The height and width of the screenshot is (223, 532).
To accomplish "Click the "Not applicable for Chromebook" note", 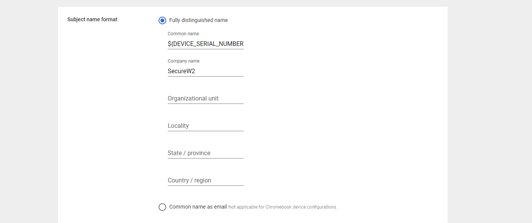I will (283, 207).
